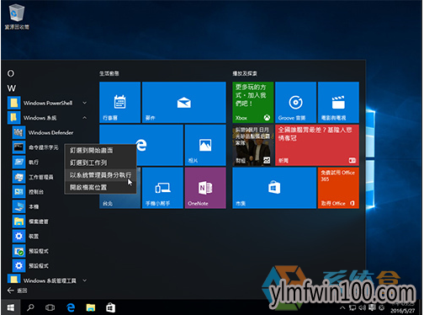This screenshot has height=315, width=424.
Task: Open the Recycle Bin desktop icon
Action: (x=17, y=16)
